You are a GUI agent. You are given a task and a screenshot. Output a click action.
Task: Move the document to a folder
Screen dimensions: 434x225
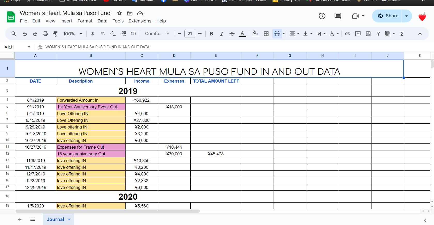click(130, 13)
